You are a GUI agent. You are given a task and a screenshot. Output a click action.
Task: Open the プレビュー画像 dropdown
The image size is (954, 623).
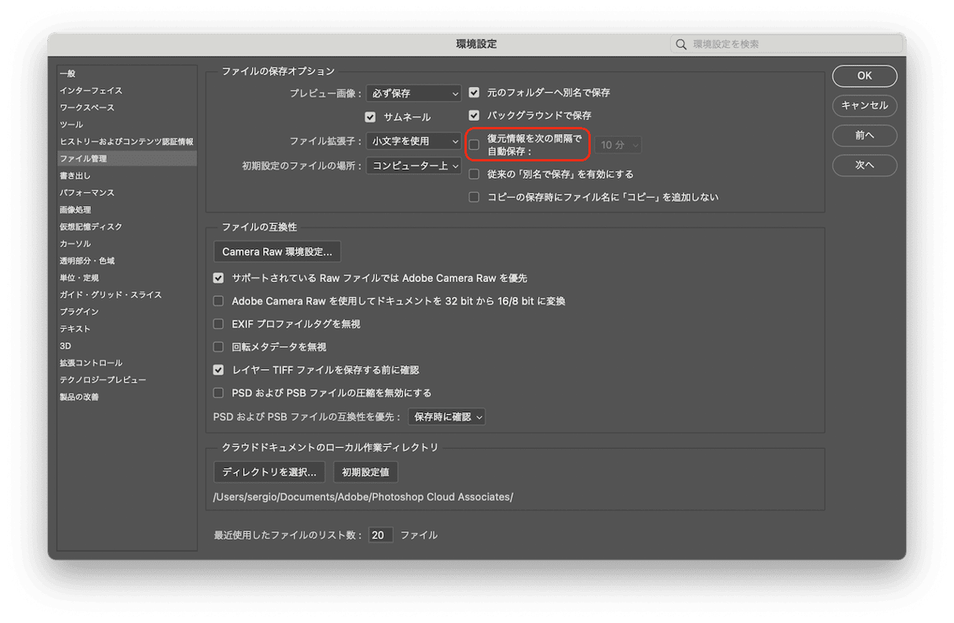click(413, 93)
